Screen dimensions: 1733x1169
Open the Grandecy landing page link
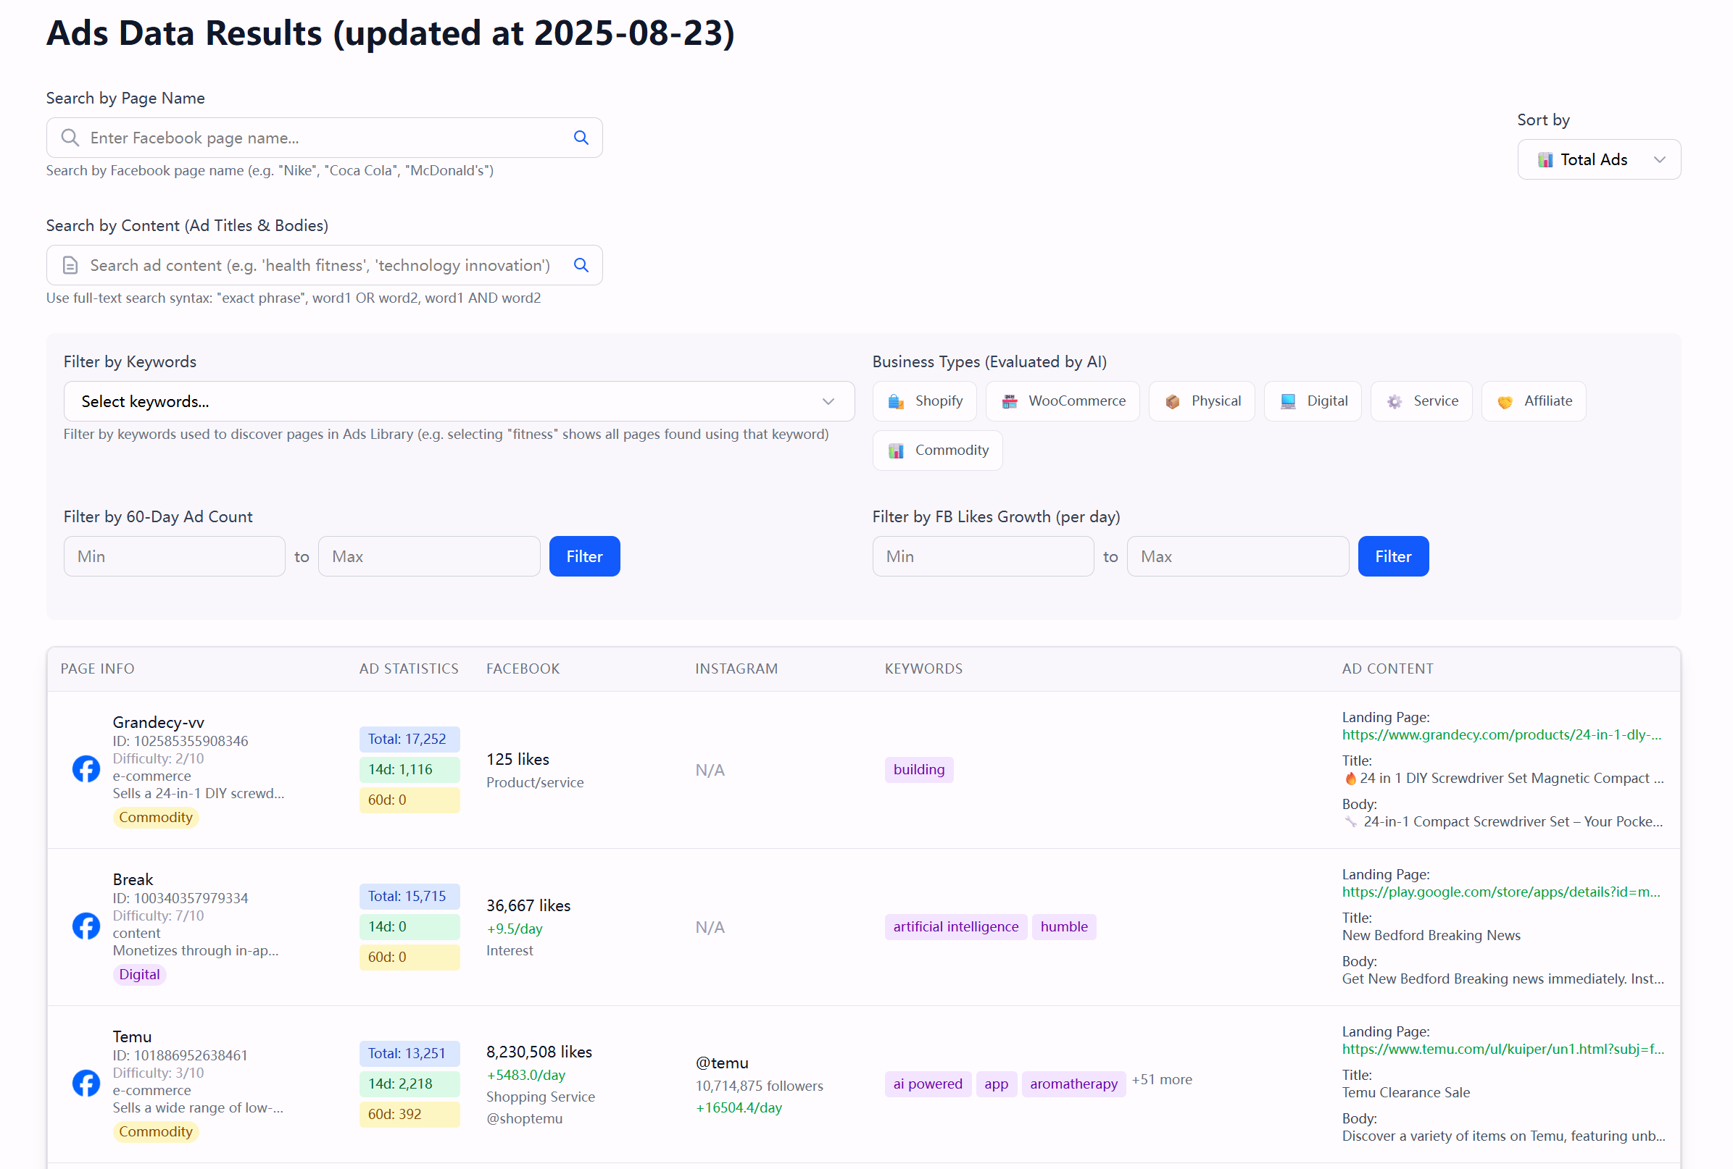(x=1500, y=735)
